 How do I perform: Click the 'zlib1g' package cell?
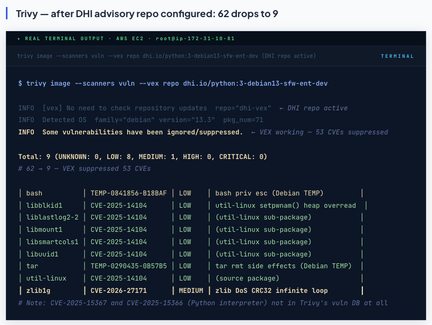[x=38, y=291]
